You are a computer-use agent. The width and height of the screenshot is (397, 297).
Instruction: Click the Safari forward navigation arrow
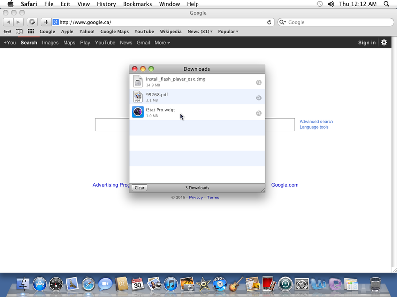[18, 22]
